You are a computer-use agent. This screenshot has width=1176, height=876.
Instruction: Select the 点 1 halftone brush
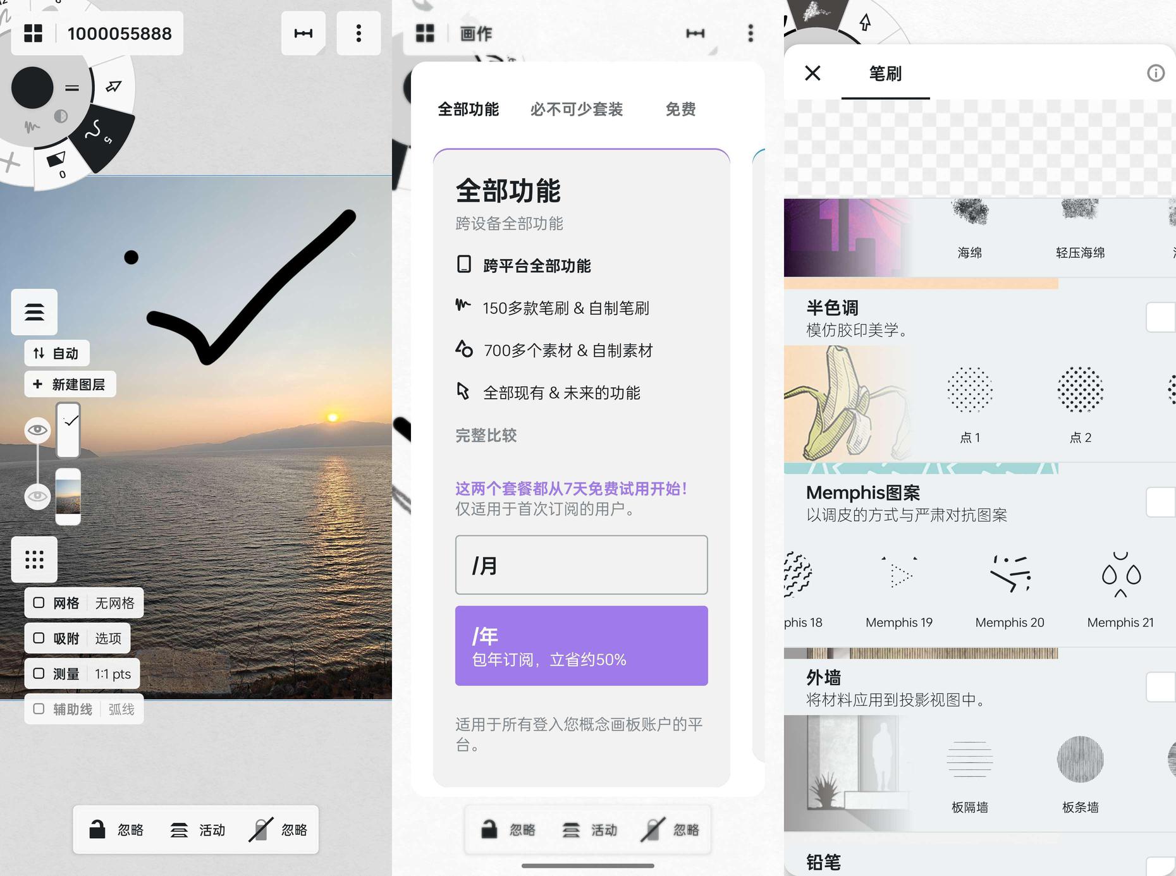970,405
